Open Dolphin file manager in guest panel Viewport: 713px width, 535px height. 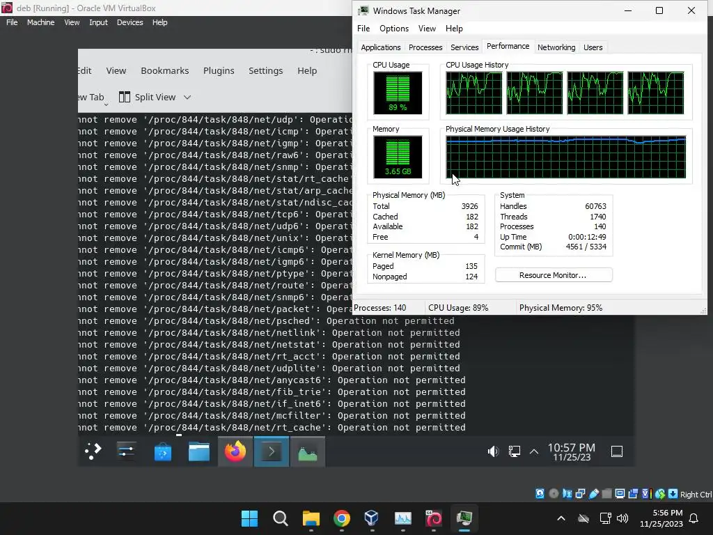pos(198,451)
